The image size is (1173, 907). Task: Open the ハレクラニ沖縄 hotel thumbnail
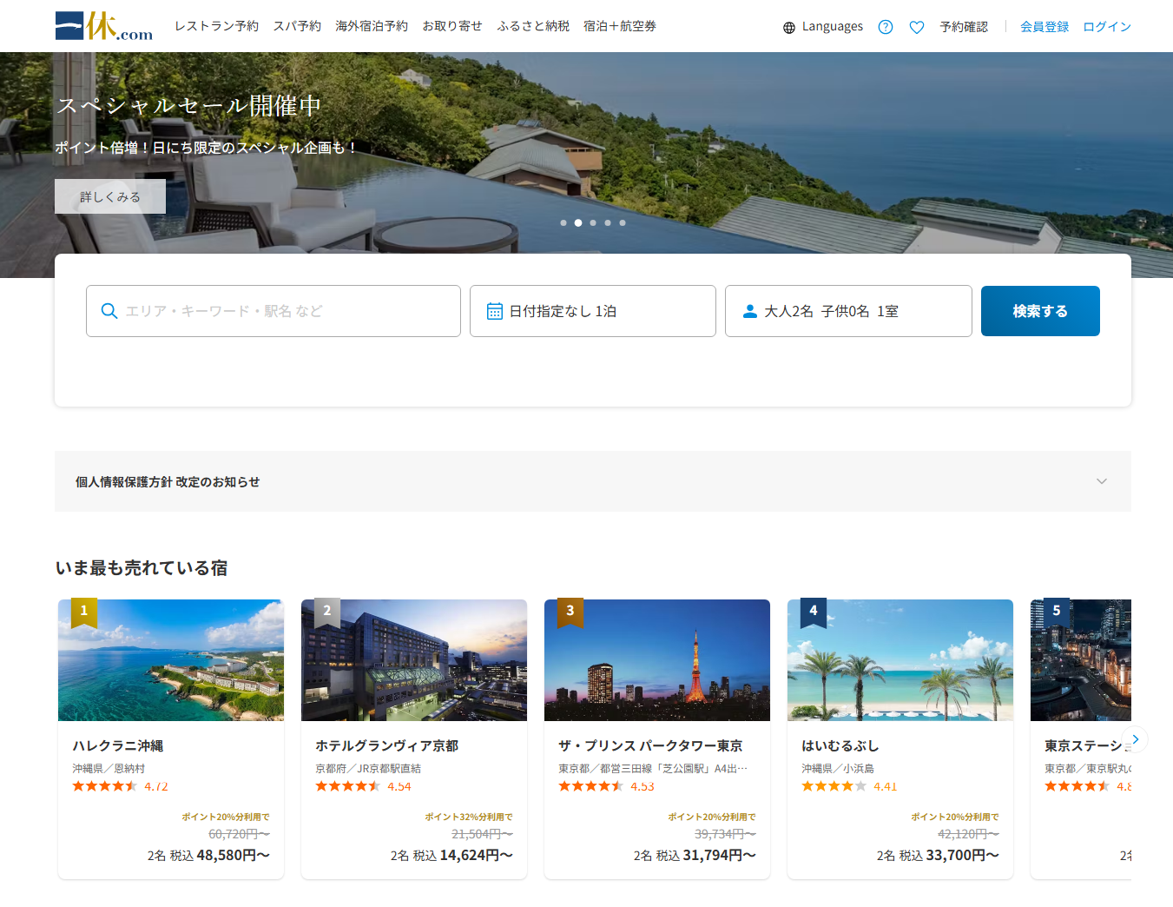click(171, 660)
